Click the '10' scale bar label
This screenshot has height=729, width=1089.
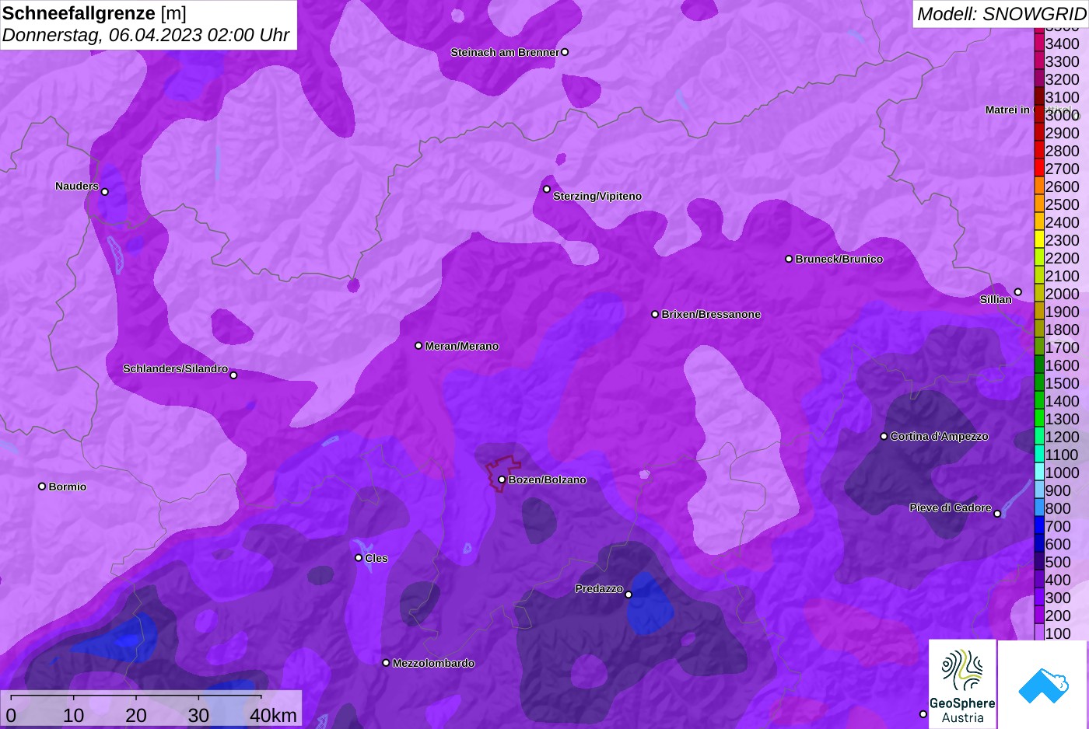(74, 715)
